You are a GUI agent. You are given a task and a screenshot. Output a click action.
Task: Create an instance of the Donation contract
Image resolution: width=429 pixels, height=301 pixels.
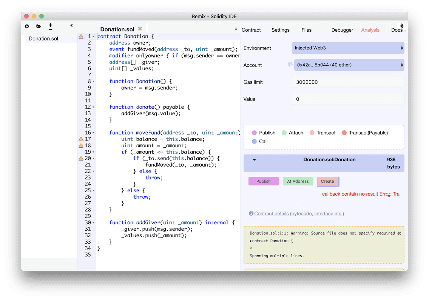pos(328,181)
